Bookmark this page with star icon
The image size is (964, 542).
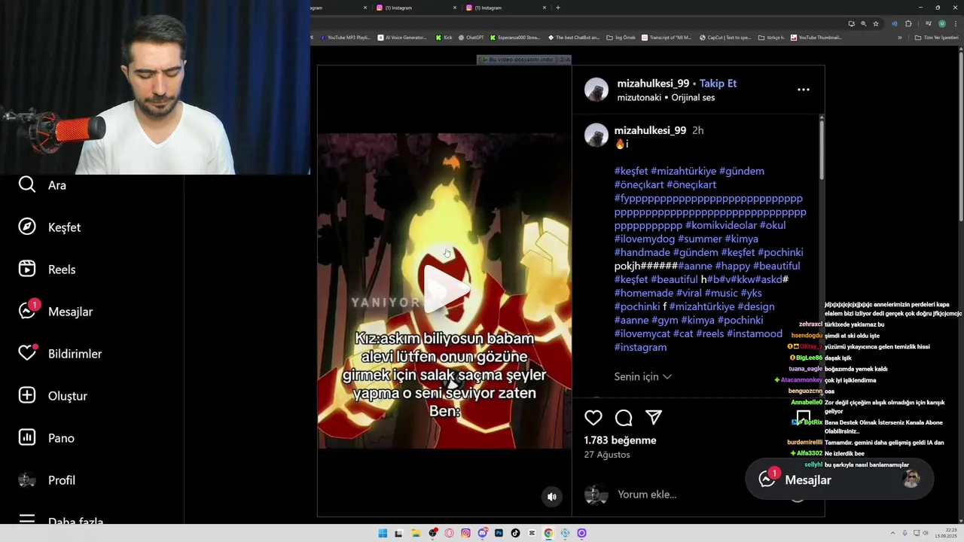[875, 23]
